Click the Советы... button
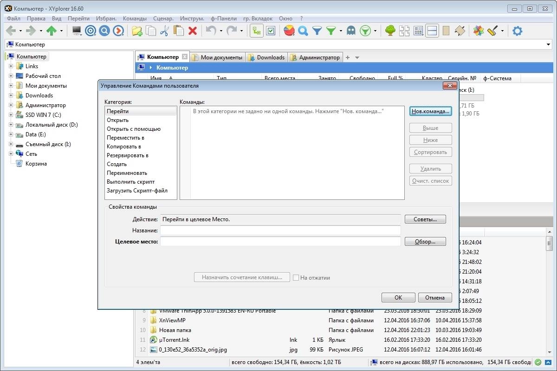557x371 pixels. click(x=425, y=219)
